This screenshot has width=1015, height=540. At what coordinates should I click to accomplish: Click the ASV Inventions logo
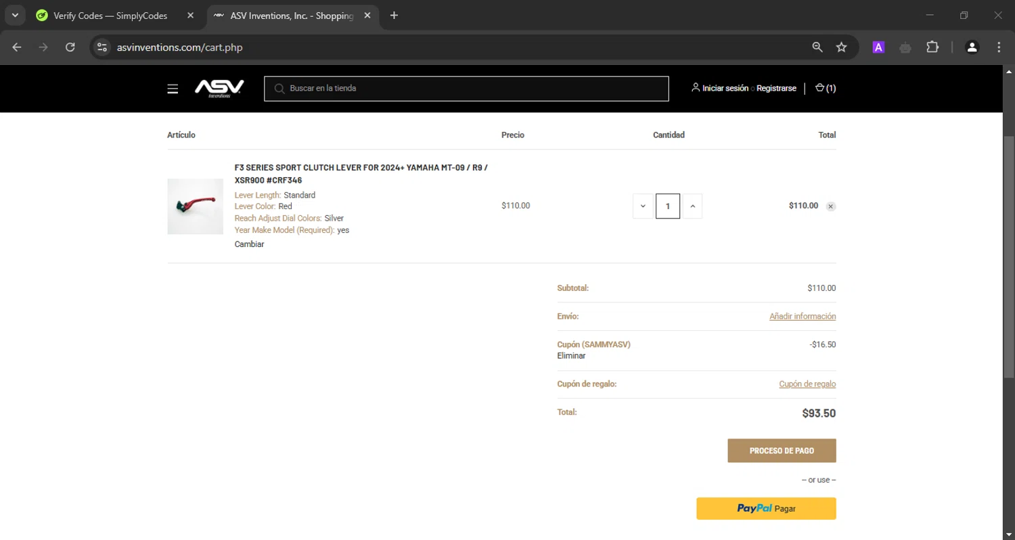point(219,89)
